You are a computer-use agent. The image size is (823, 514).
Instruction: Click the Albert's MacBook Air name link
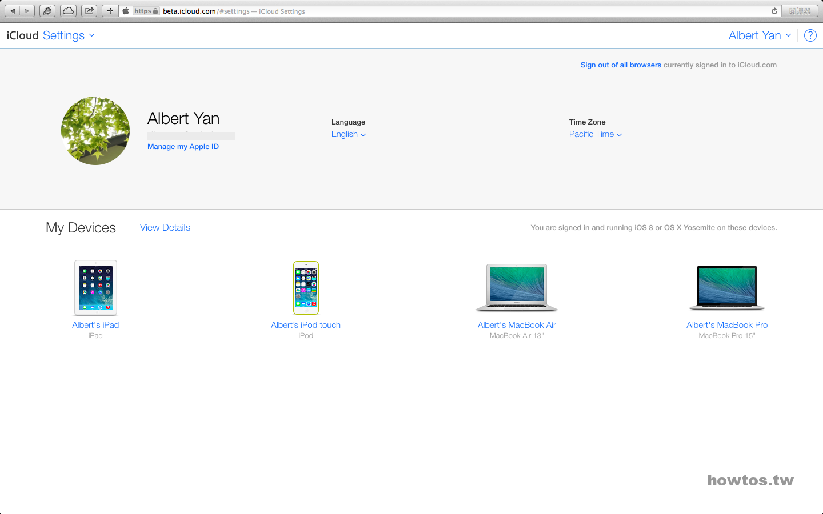pyautogui.click(x=517, y=325)
